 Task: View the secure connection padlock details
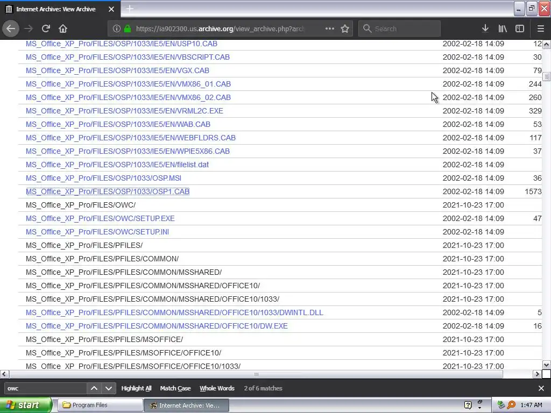click(127, 29)
